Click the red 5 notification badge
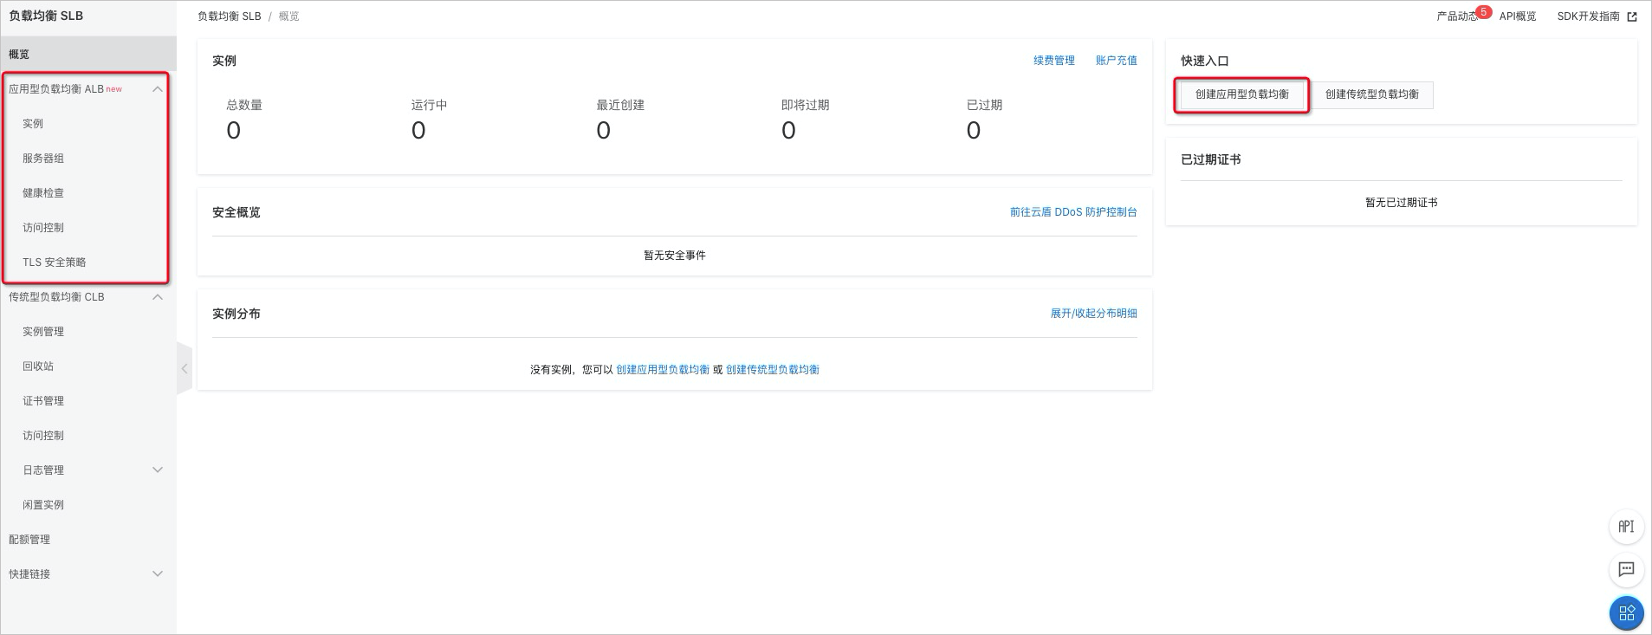The width and height of the screenshot is (1652, 635). click(1484, 12)
